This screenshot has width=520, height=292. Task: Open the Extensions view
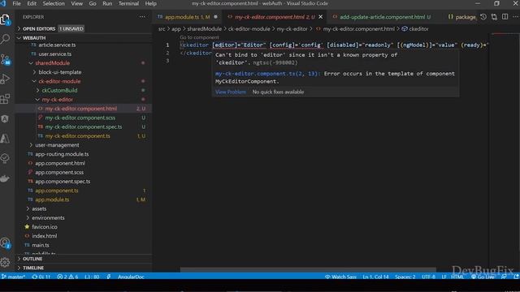[6, 99]
